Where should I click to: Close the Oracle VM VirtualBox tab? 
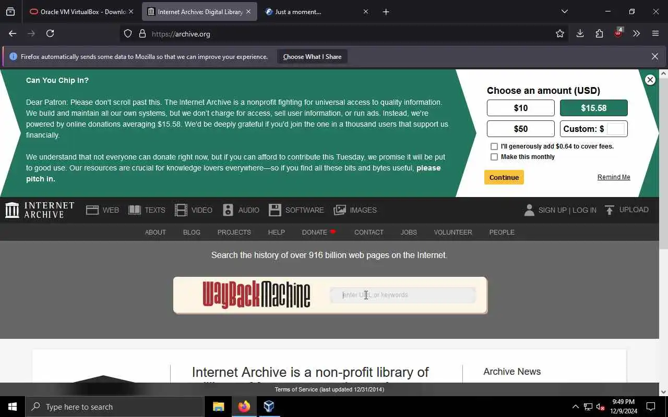(130, 11)
